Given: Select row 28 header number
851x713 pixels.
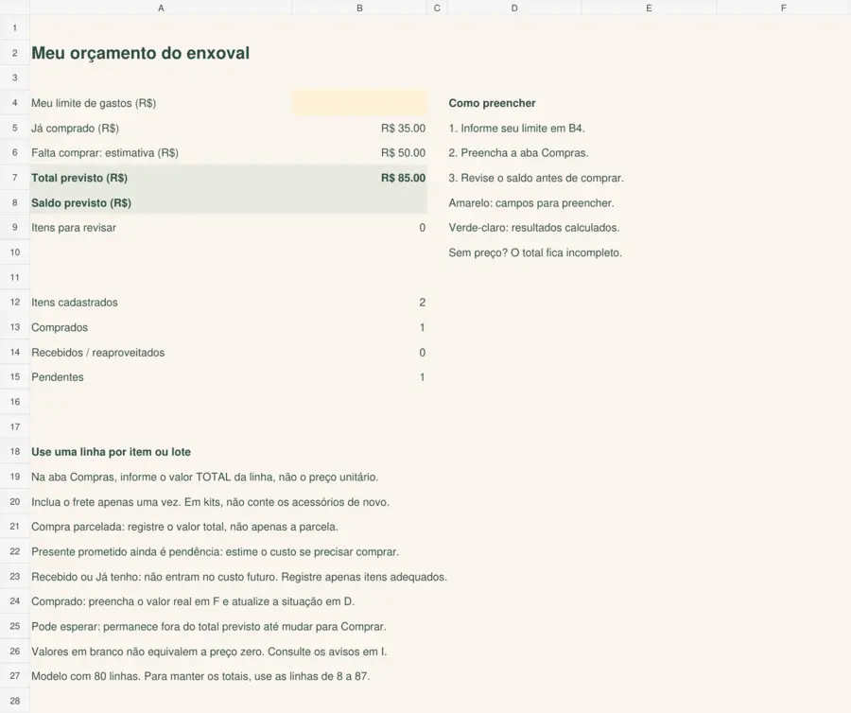Looking at the screenshot, I should pyautogui.click(x=14, y=701).
